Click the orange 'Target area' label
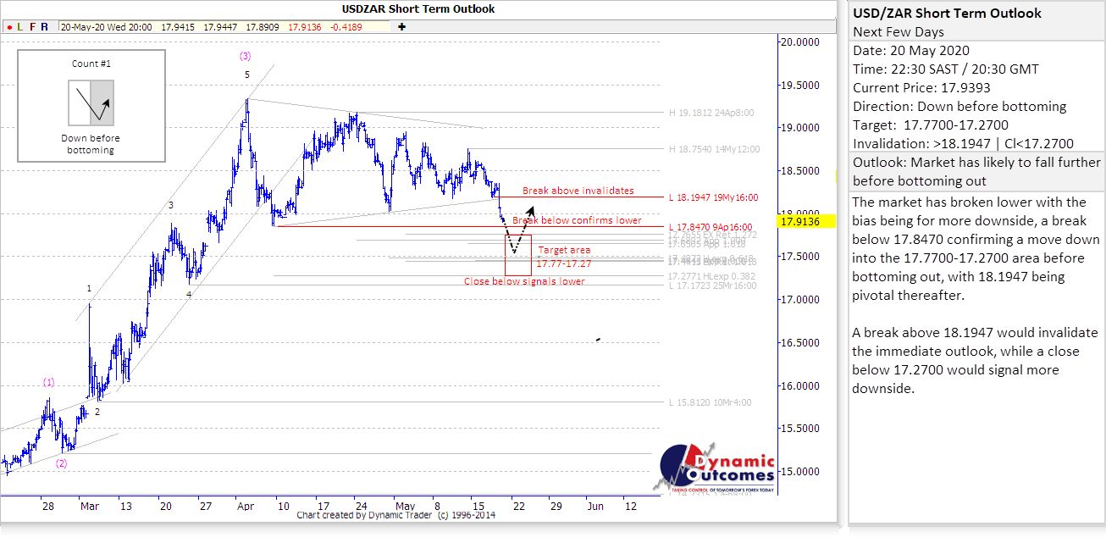This screenshot has width=1106, height=543. [565, 250]
